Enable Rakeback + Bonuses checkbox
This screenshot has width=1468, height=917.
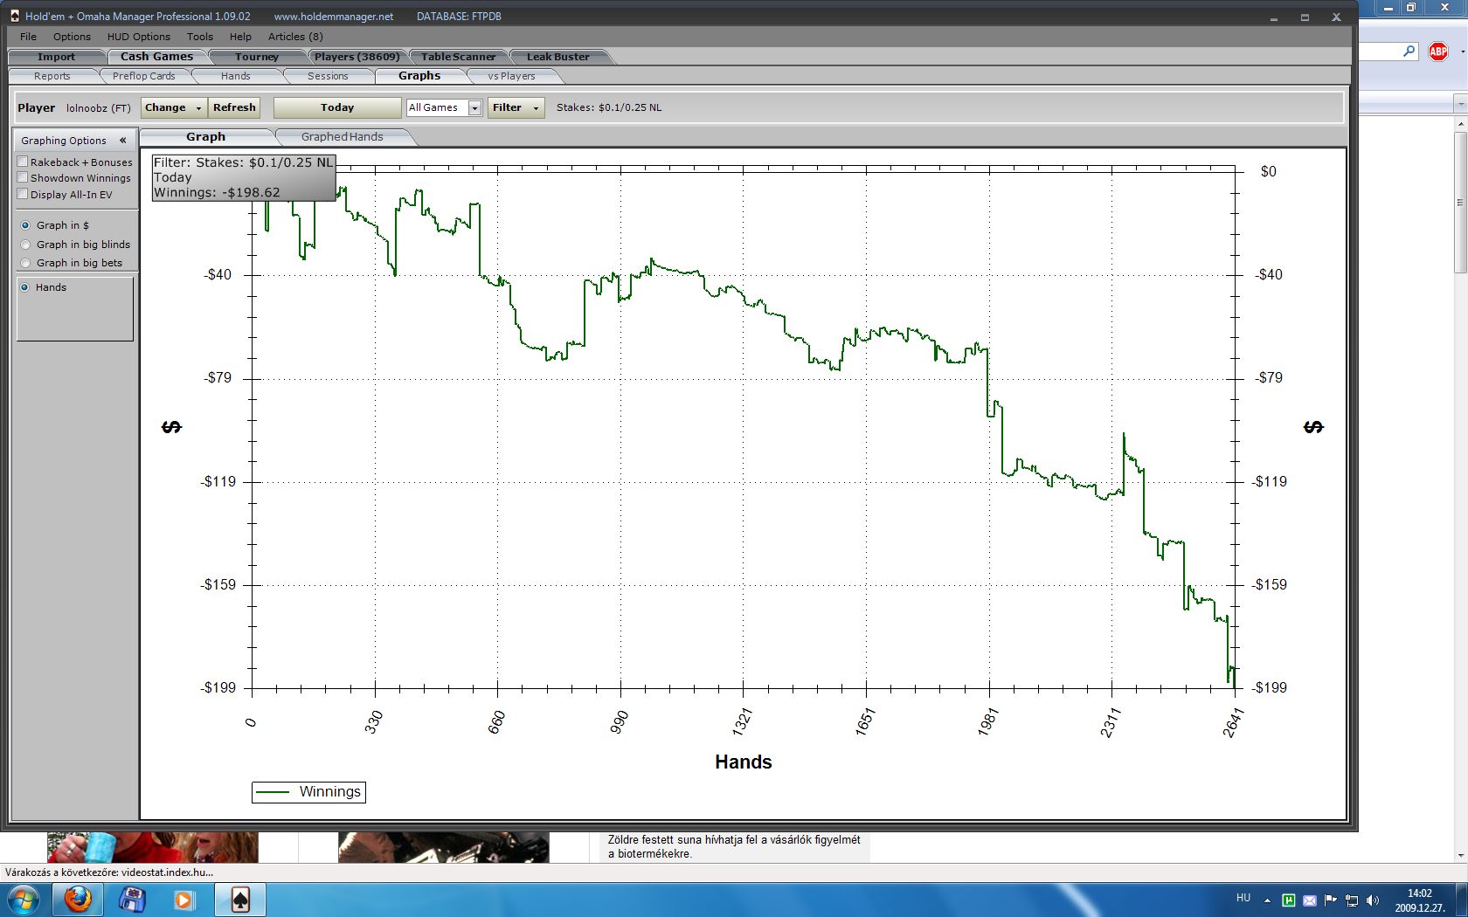23,162
